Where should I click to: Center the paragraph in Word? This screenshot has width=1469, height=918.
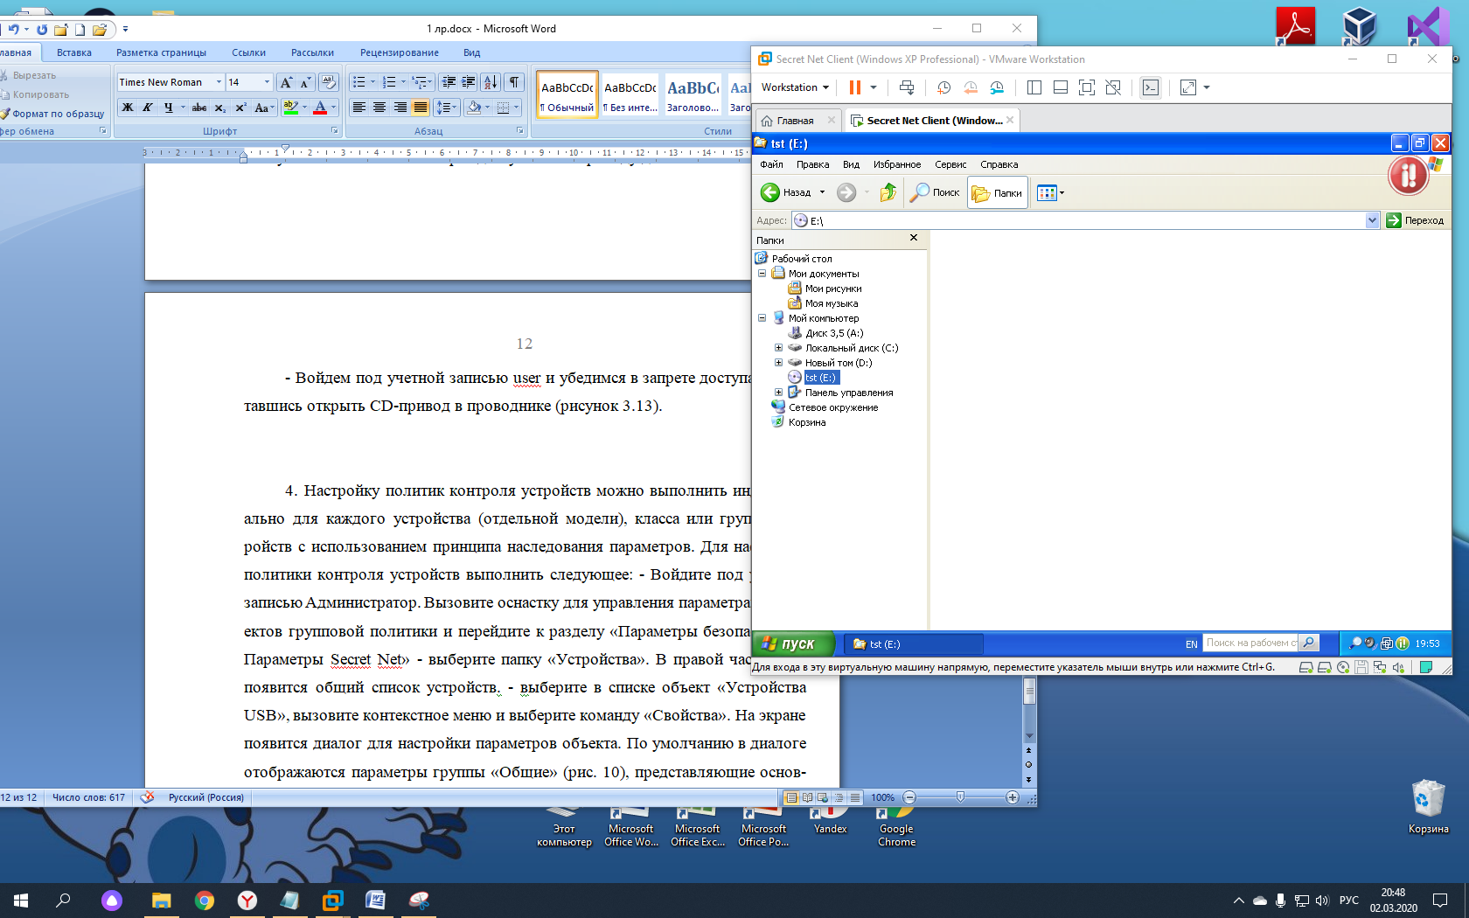click(379, 108)
